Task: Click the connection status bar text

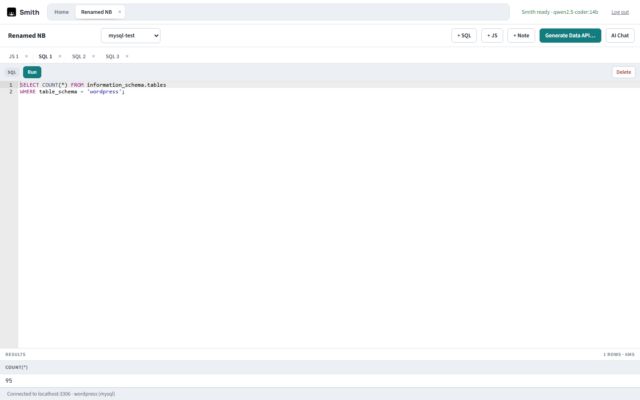Action: coord(61,394)
